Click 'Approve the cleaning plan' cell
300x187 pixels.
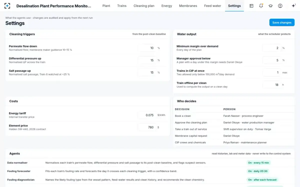click(x=191, y=123)
